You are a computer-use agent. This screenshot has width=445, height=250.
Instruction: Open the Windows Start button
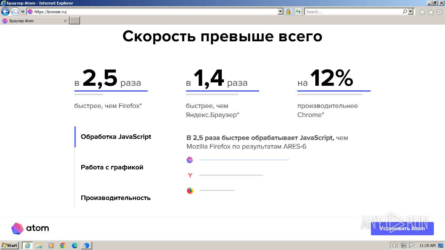(x=10, y=245)
